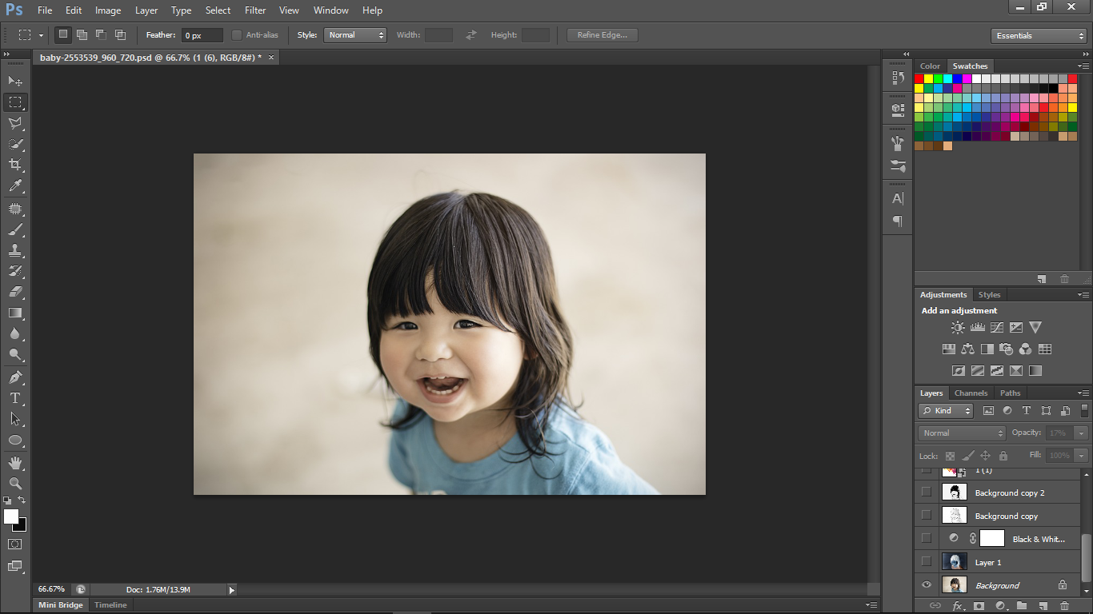Switch to the Channels tab
The height and width of the screenshot is (614, 1093).
971,393
